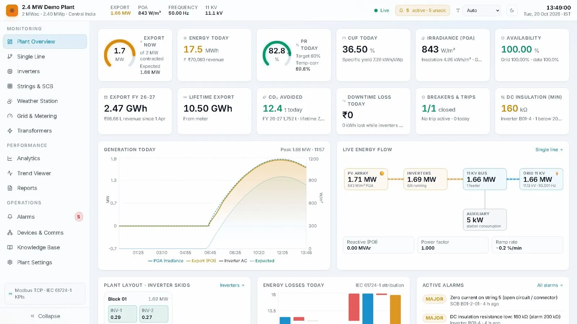Click the Weather Station icon
577x324 pixels.
point(10,101)
